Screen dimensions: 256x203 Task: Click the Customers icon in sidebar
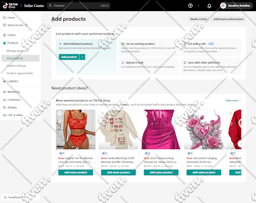tap(4, 100)
